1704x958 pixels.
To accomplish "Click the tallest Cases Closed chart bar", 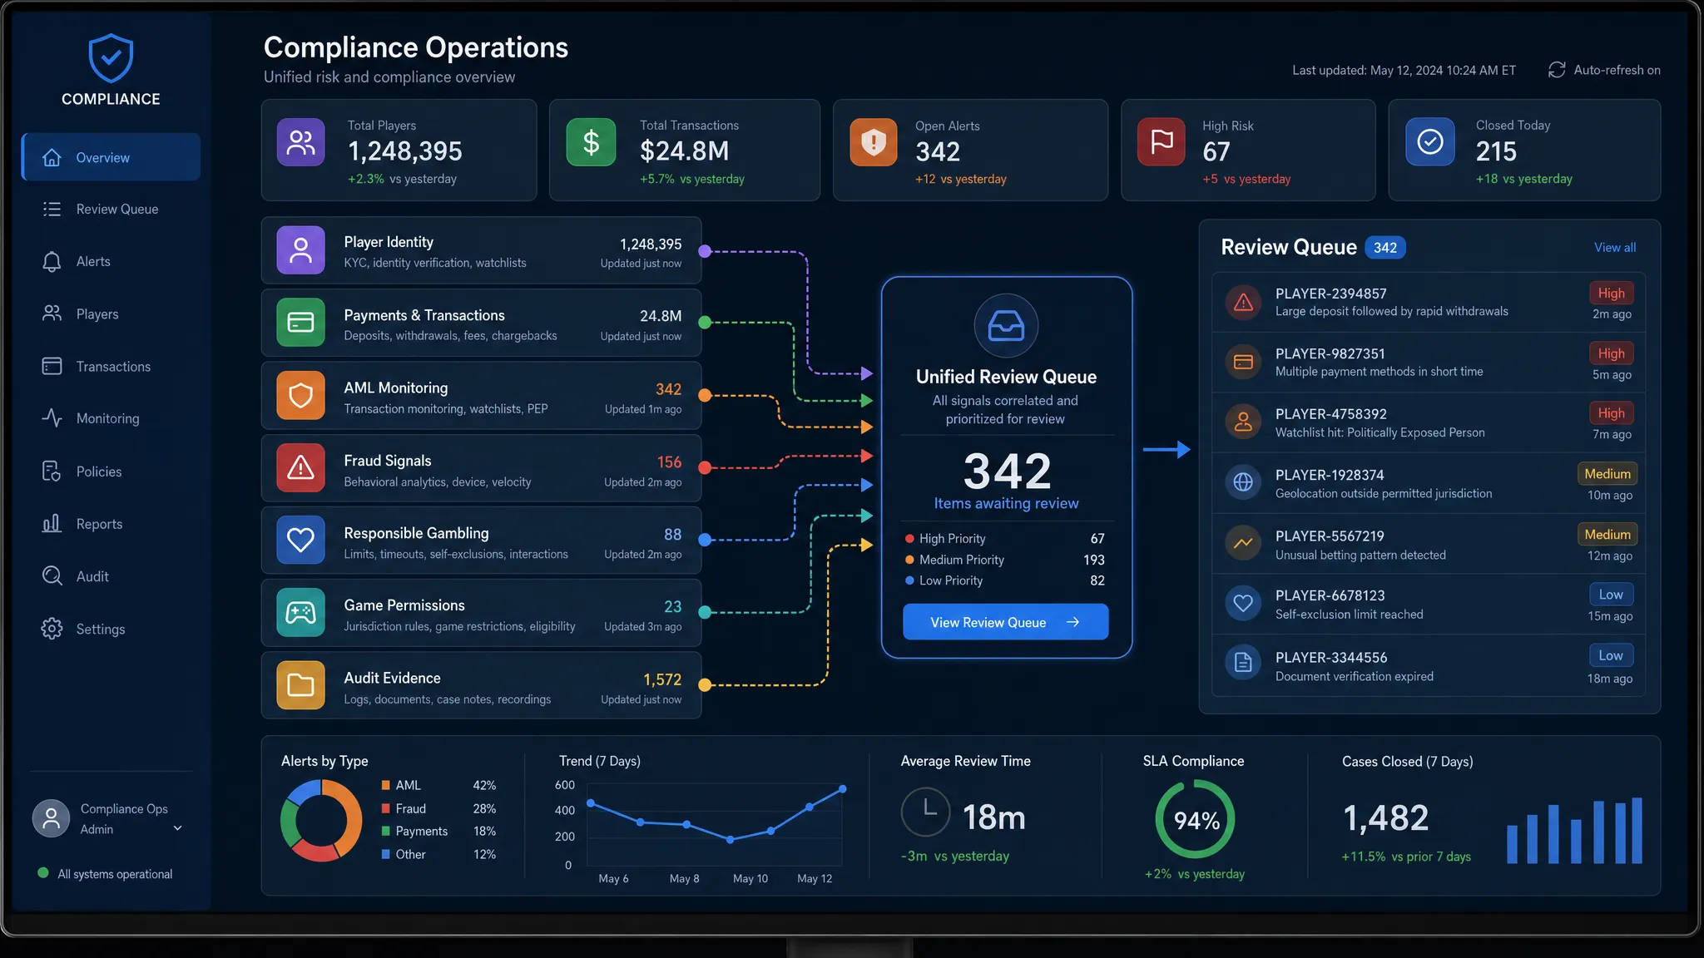I will (1637, 831).
